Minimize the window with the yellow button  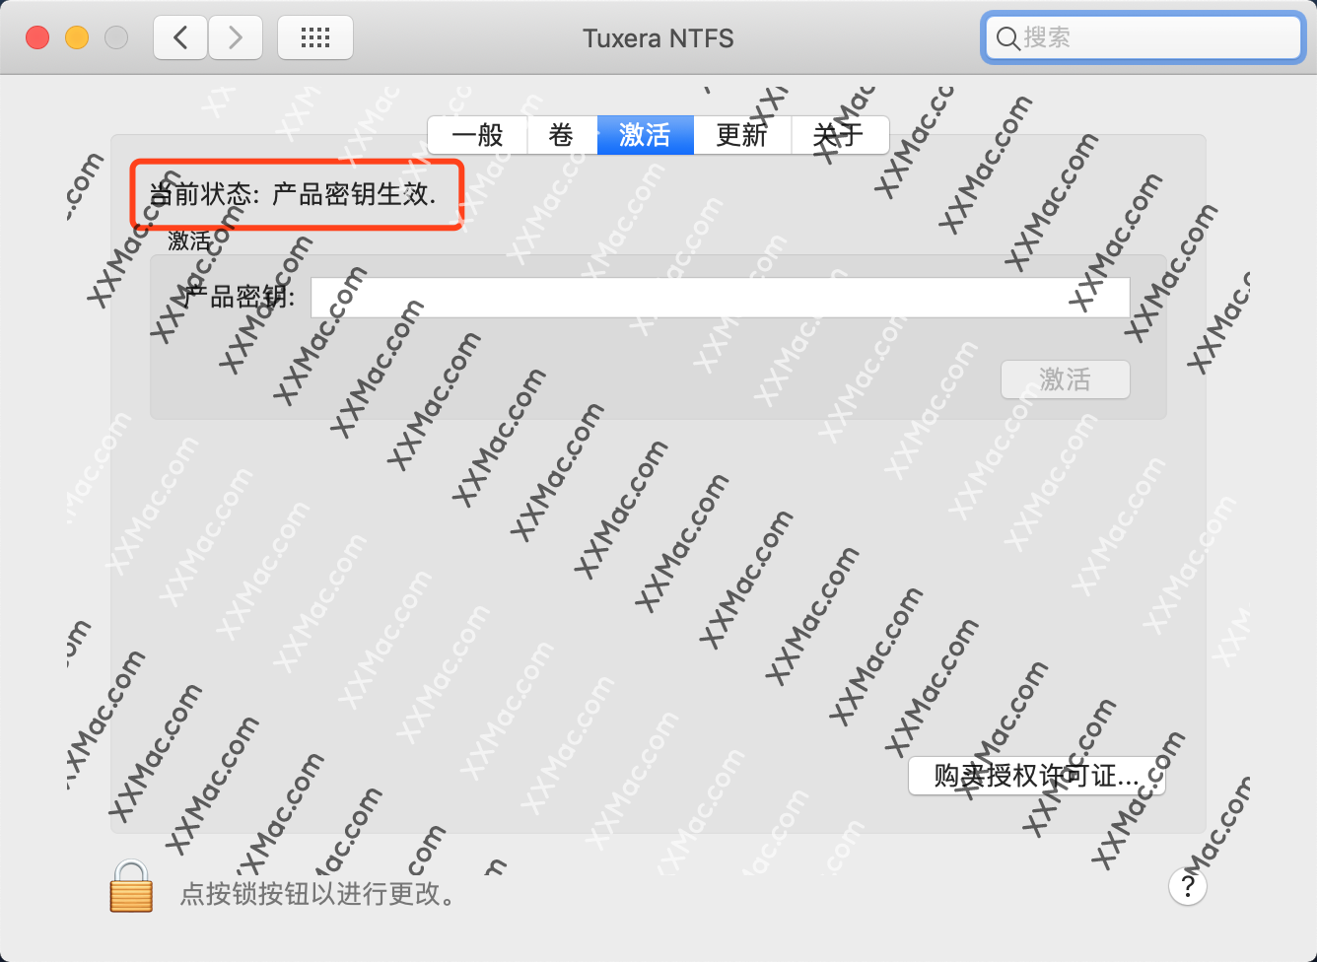(77, 37)
